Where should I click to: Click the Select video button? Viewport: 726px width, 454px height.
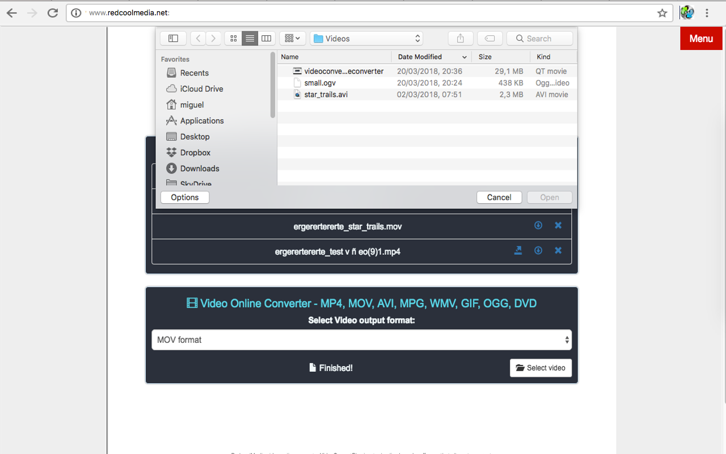541,368
